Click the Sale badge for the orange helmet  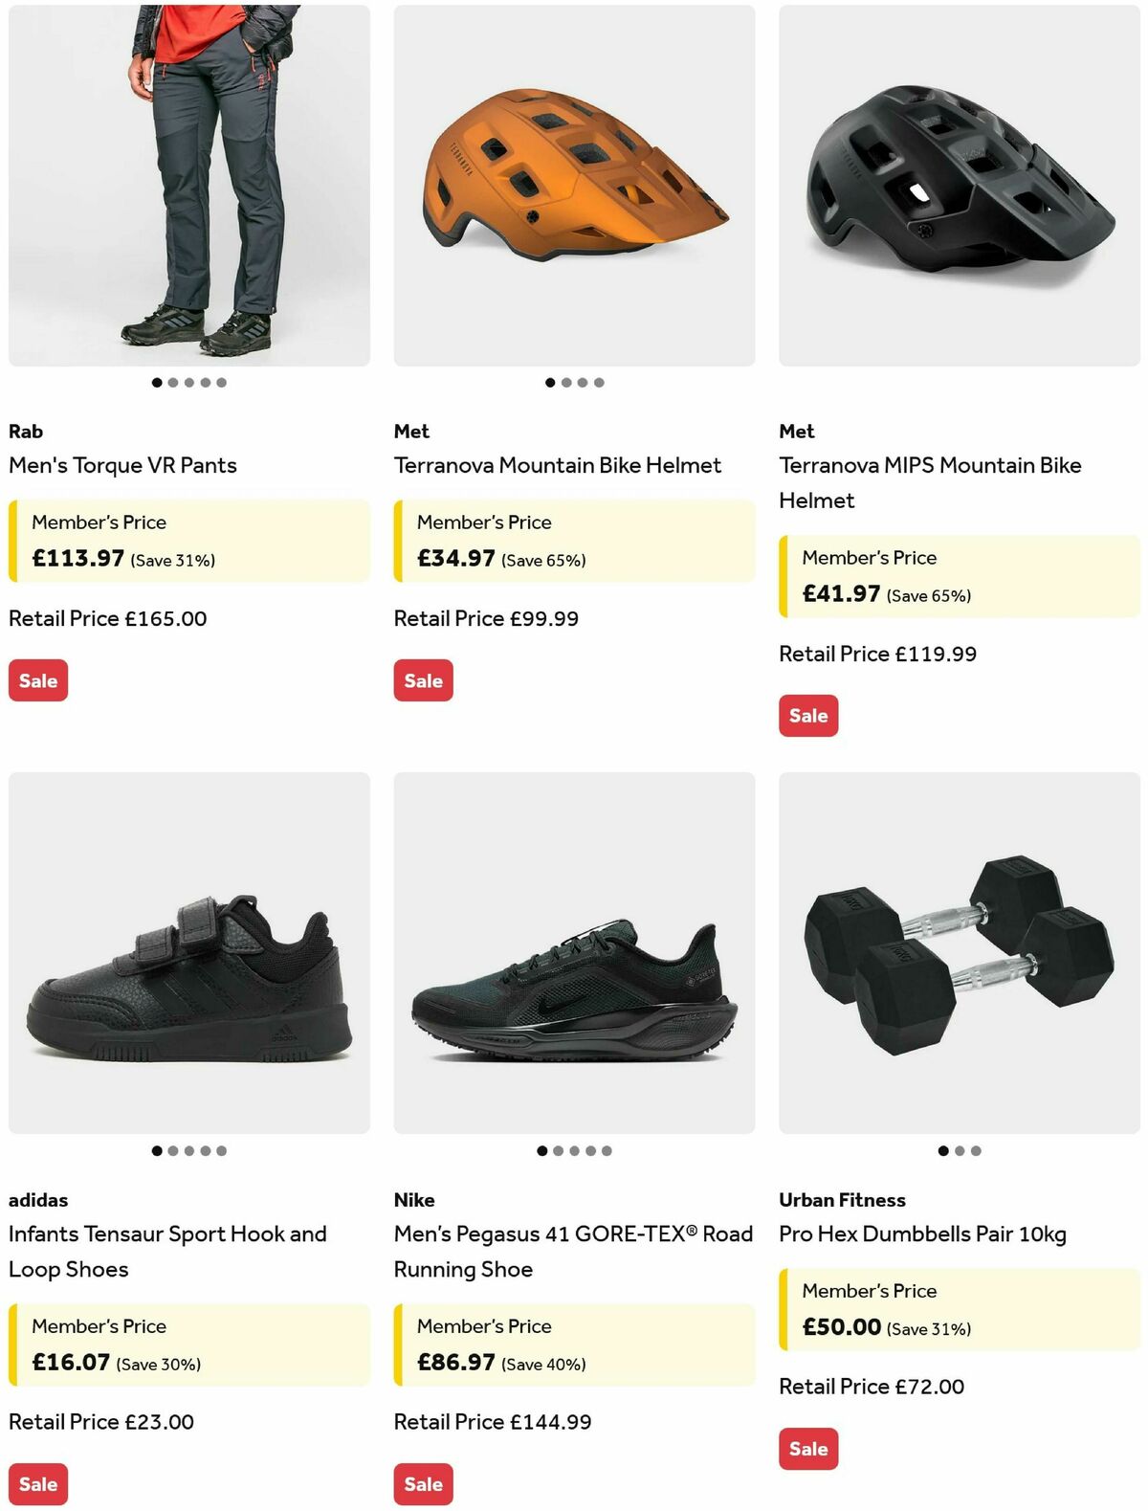(x=423, y=680)
